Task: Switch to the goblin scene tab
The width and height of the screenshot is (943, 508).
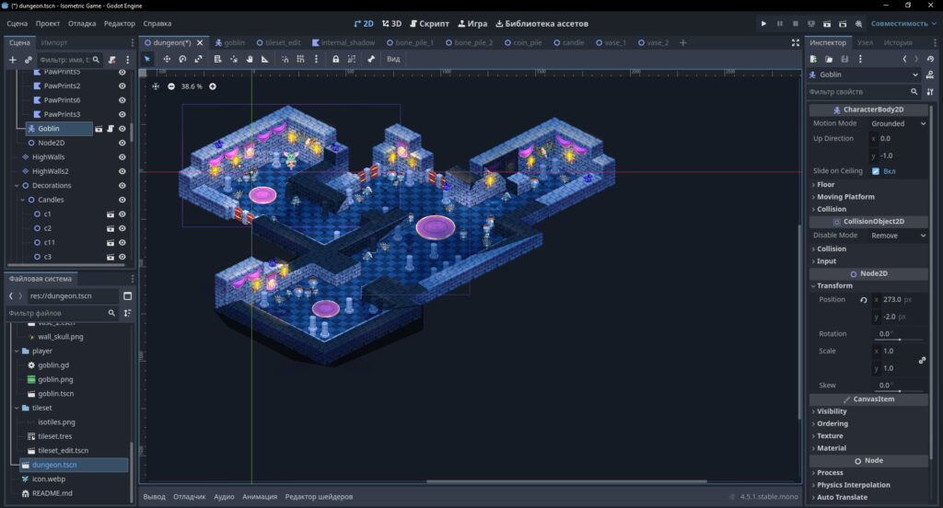Action: point(230,42)
